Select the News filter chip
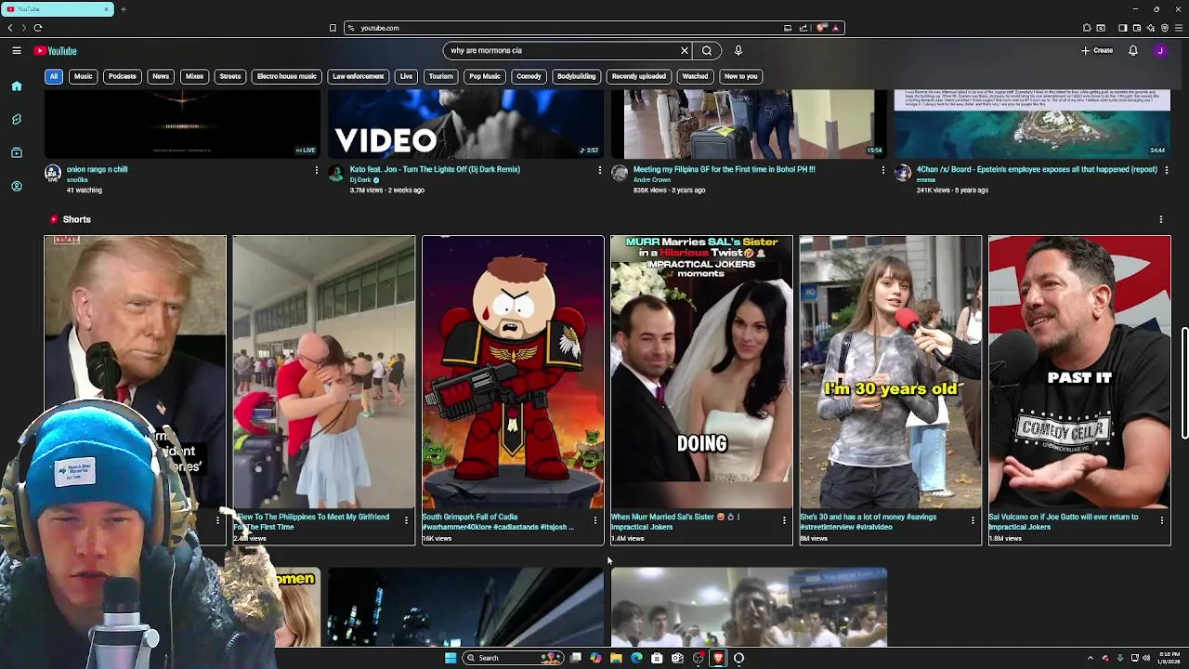The width and height of the screenshot is (1189, 669). coord(161,76)
